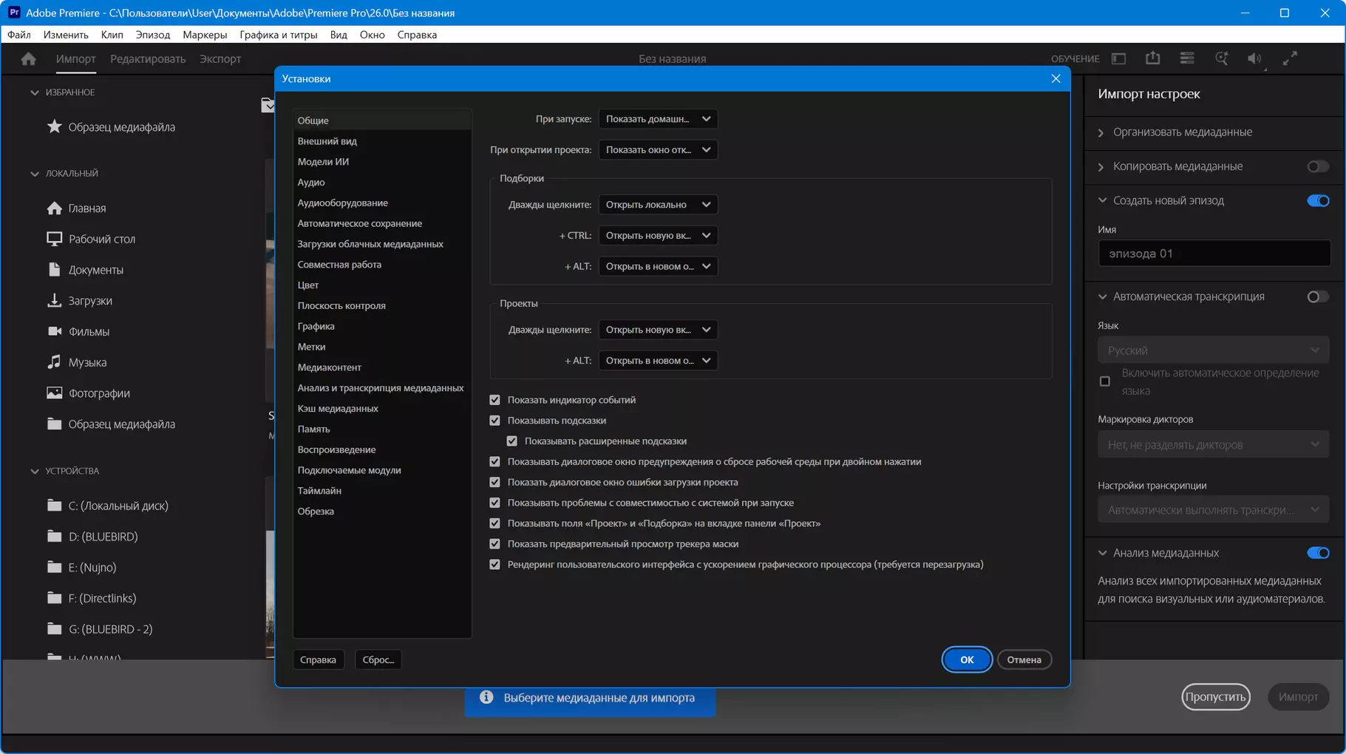
Task: Click the Пропустить button
Action: click(1216, 696)
